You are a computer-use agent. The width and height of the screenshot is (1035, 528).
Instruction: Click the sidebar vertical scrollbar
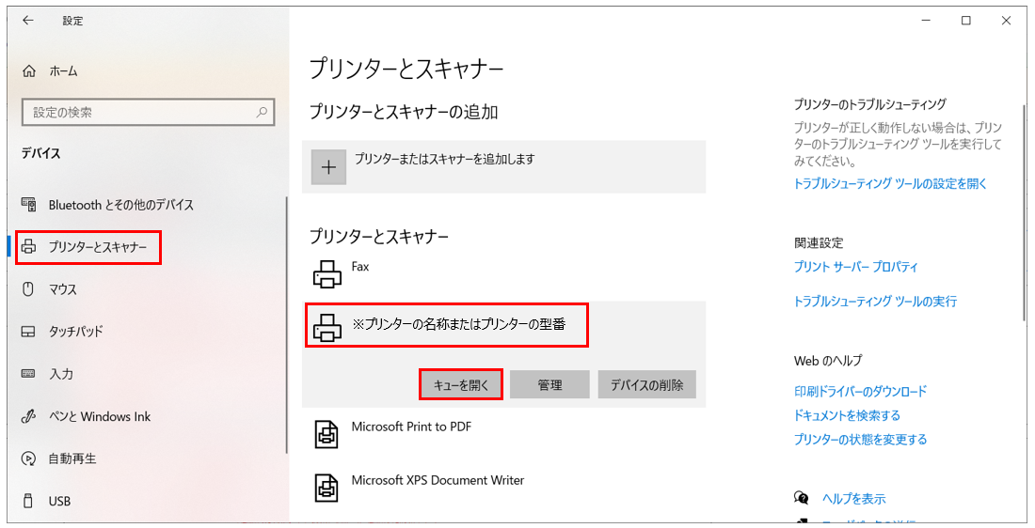286,325
